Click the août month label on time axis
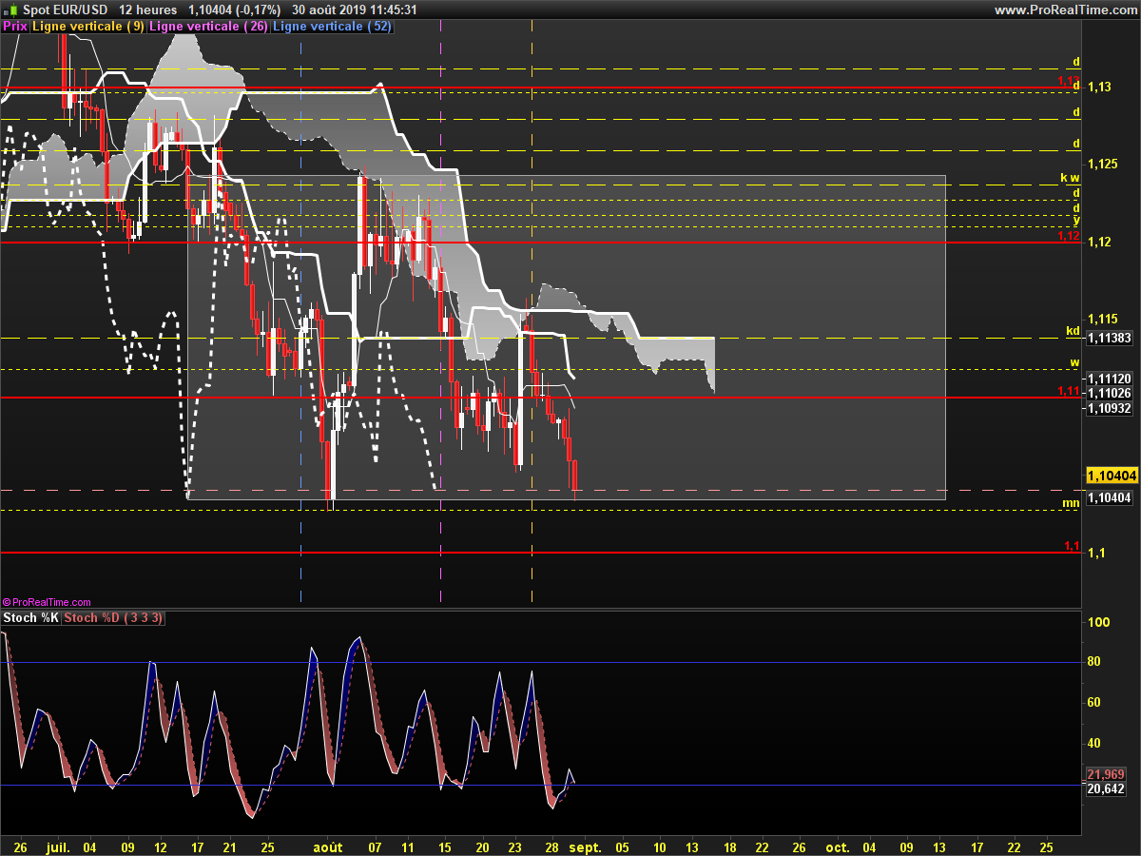This screenshot has width=1141, height=856. tap(328, 846)
